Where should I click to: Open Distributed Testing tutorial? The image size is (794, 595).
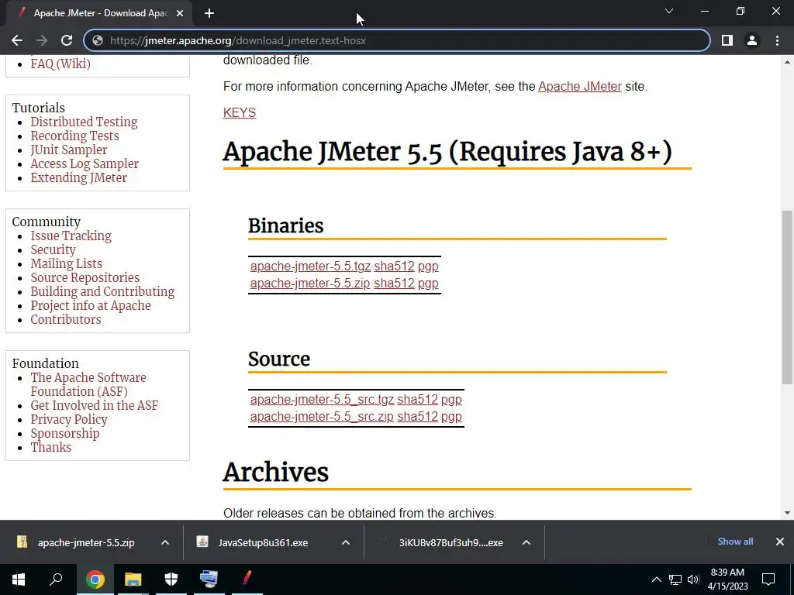click(x=84, y=122)
